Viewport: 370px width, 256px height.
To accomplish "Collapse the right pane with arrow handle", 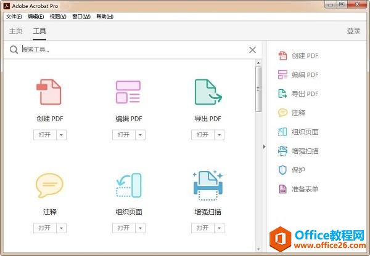I will [265, 146].
